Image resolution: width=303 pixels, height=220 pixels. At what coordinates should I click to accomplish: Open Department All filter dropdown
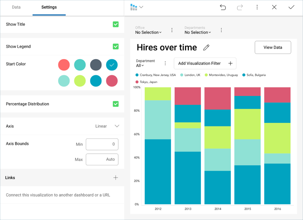coord(140,66)
